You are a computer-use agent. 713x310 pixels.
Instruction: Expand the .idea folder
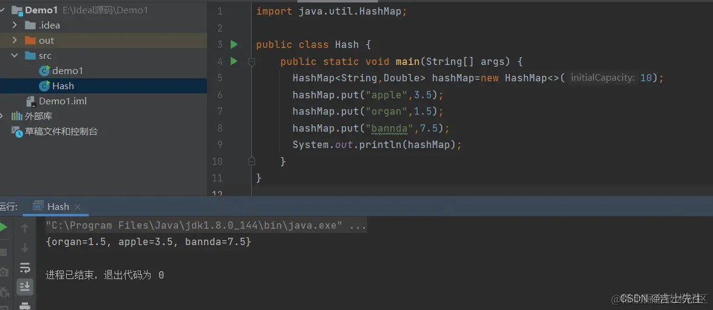pyautogui.click(x=15, y=25)
